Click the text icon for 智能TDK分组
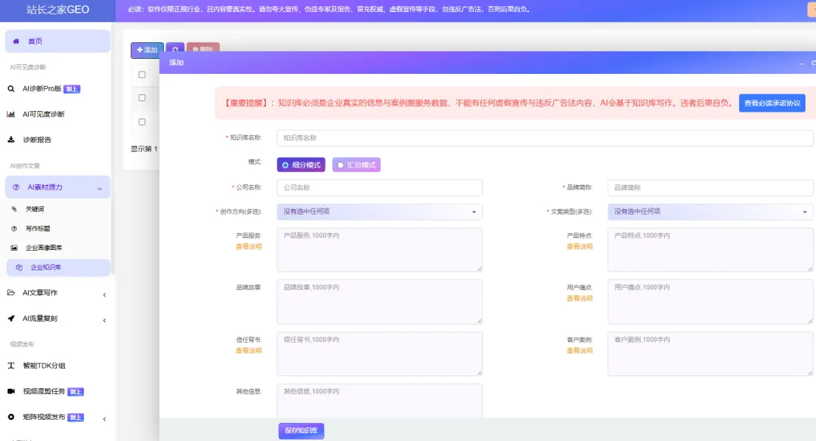This screenshot has width=816, height=441. click(11, 365)
